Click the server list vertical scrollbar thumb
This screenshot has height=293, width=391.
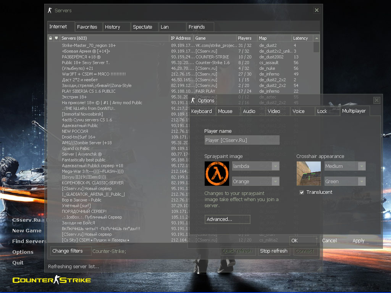(317, 47)
